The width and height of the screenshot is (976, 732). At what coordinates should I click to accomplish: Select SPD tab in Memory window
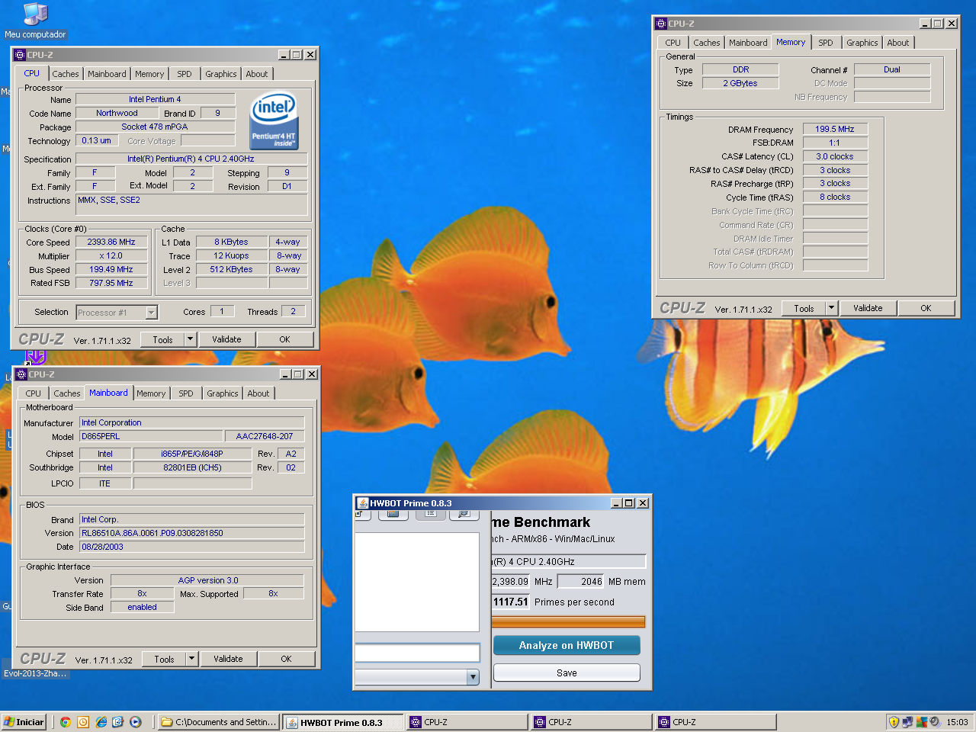click(x=826, y=43)
